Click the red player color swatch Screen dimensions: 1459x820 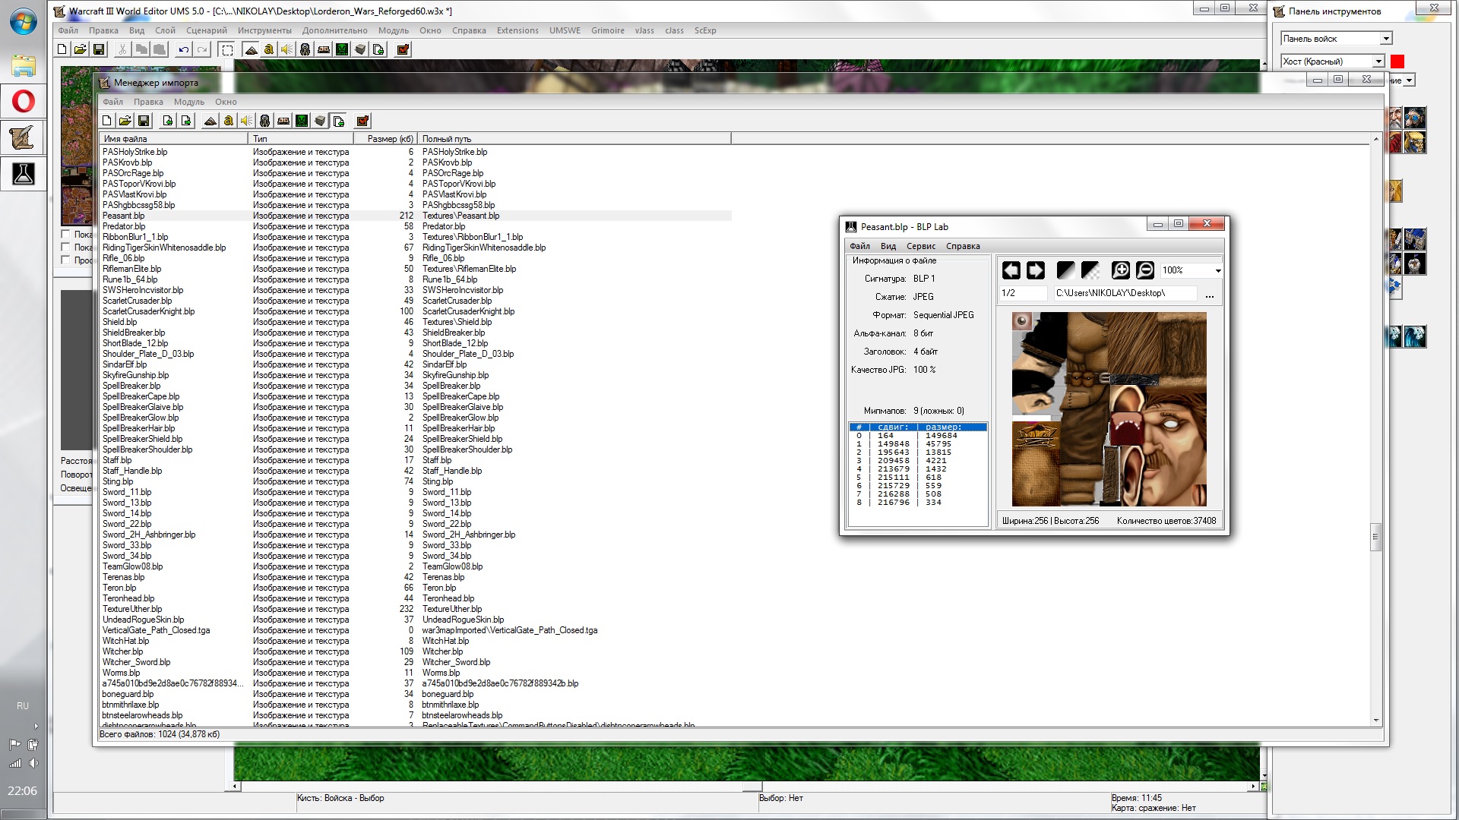(1397, 61)
